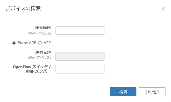Click (IPv4 アドレス) hint below 検索範囲
The width and height of the screenshot is (171, 102).
(40, 33)
